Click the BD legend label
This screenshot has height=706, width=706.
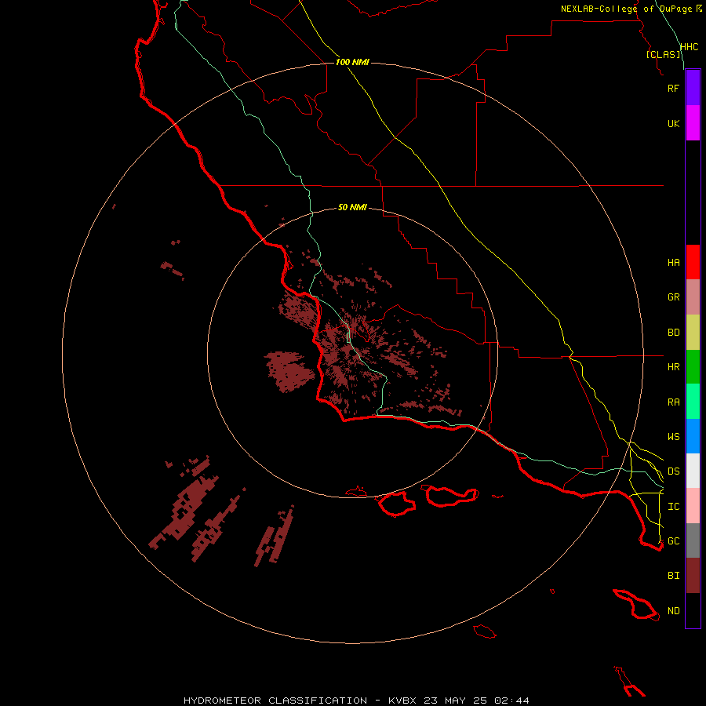(673, 333)
